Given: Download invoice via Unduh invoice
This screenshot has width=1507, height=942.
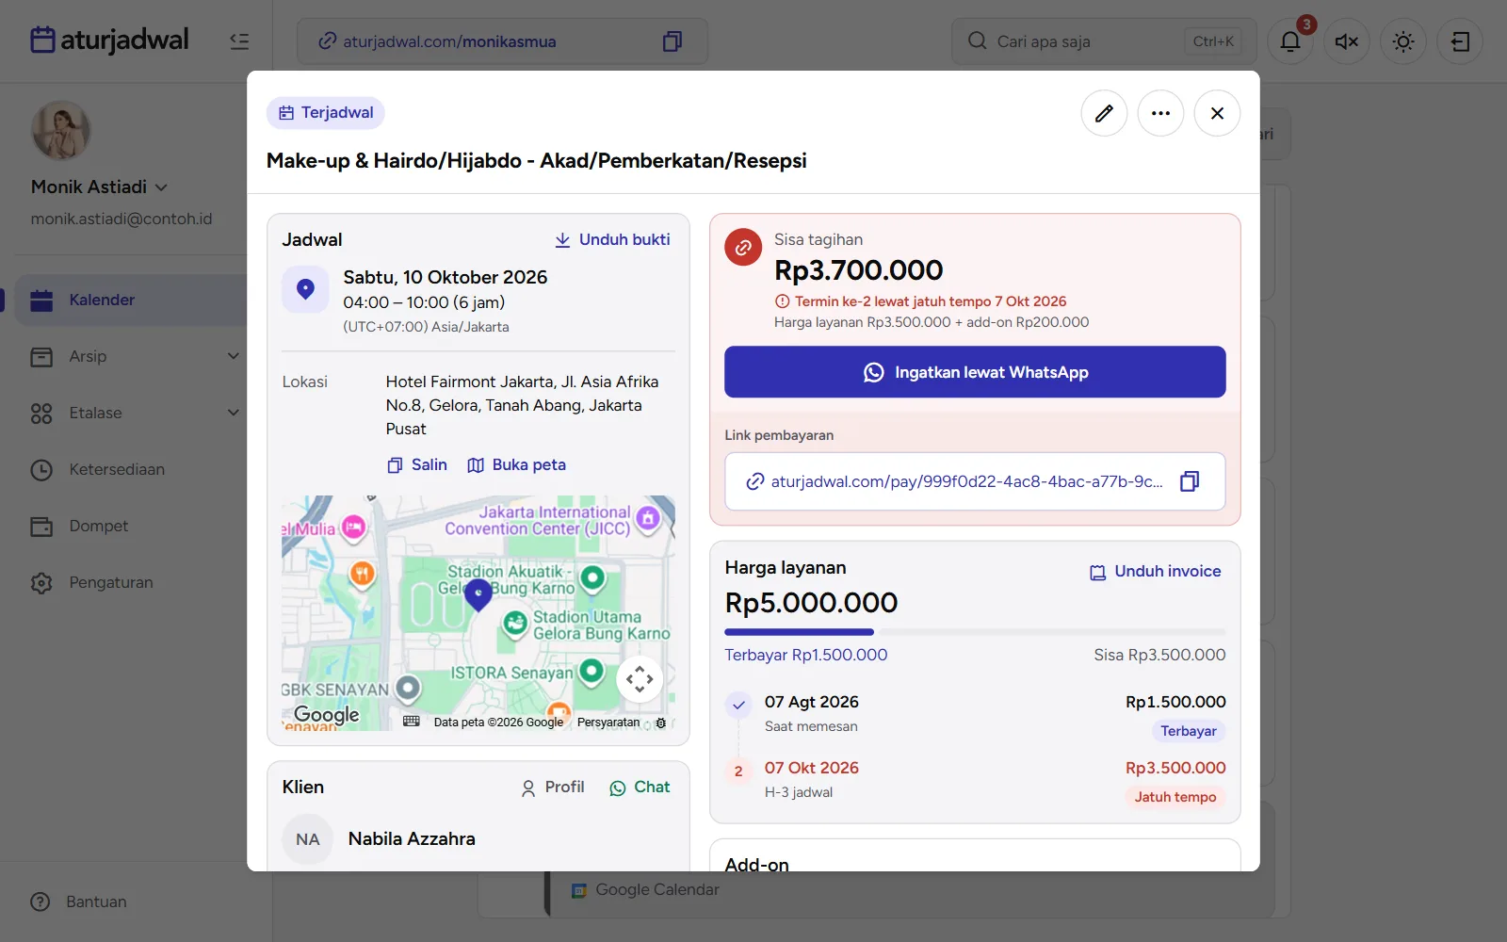Looking at the screenshot, I should click(x=1155, y=571).
